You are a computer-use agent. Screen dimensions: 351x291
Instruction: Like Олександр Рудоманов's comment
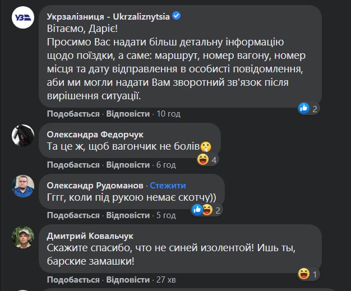(73, 215)
